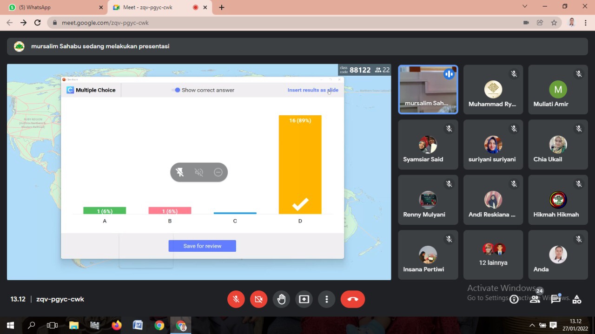Open the chat panel icon
This screenshot has height=334, width=595.
pos(555,300)
